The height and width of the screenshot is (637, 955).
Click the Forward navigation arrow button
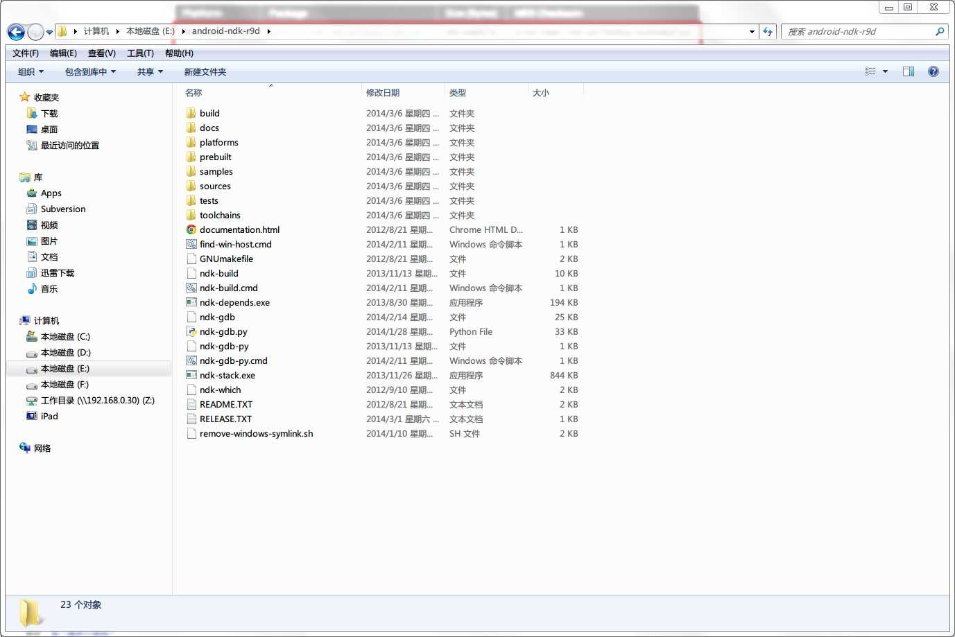tap(35, 32)
